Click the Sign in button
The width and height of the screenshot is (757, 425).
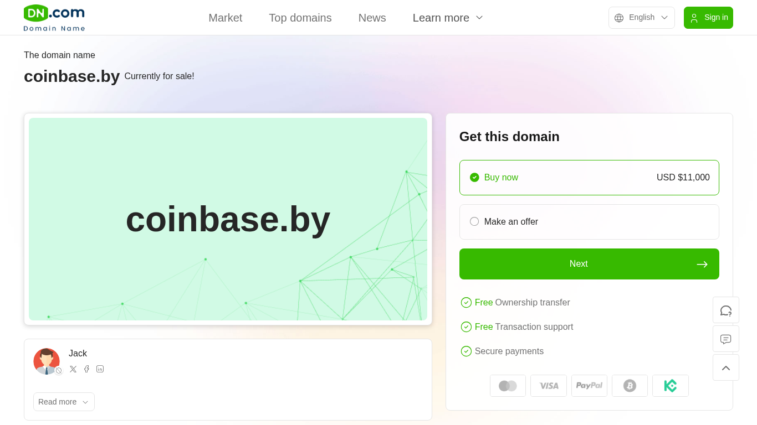click(x=708, y=18)
